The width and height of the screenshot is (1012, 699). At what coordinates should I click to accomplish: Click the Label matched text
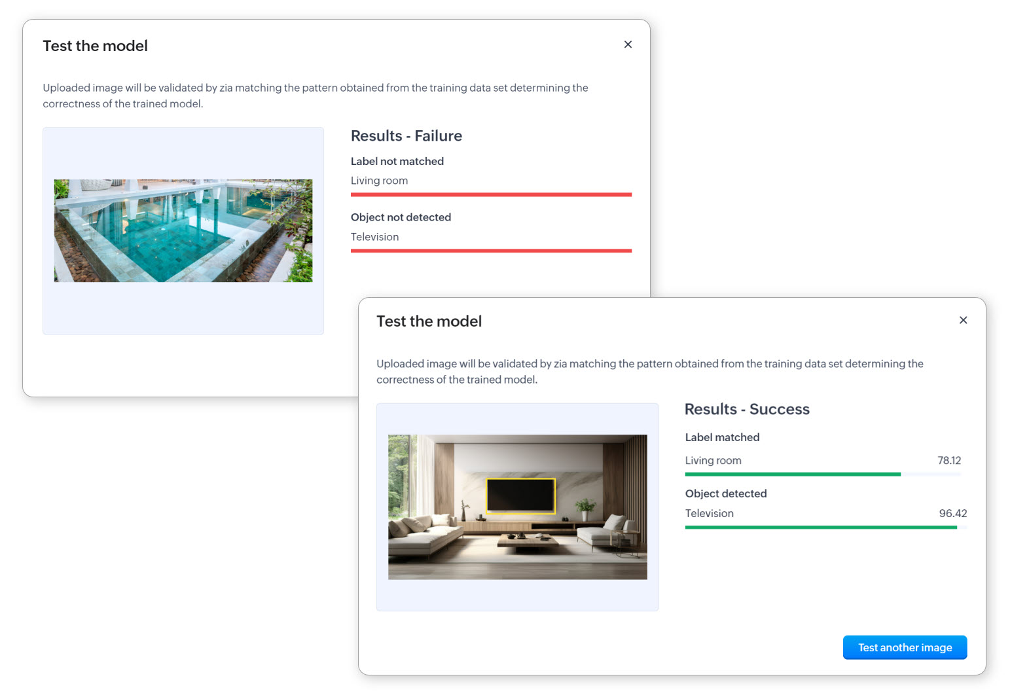(722, 437)
